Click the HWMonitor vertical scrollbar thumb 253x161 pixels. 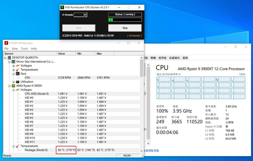[142, 68]
